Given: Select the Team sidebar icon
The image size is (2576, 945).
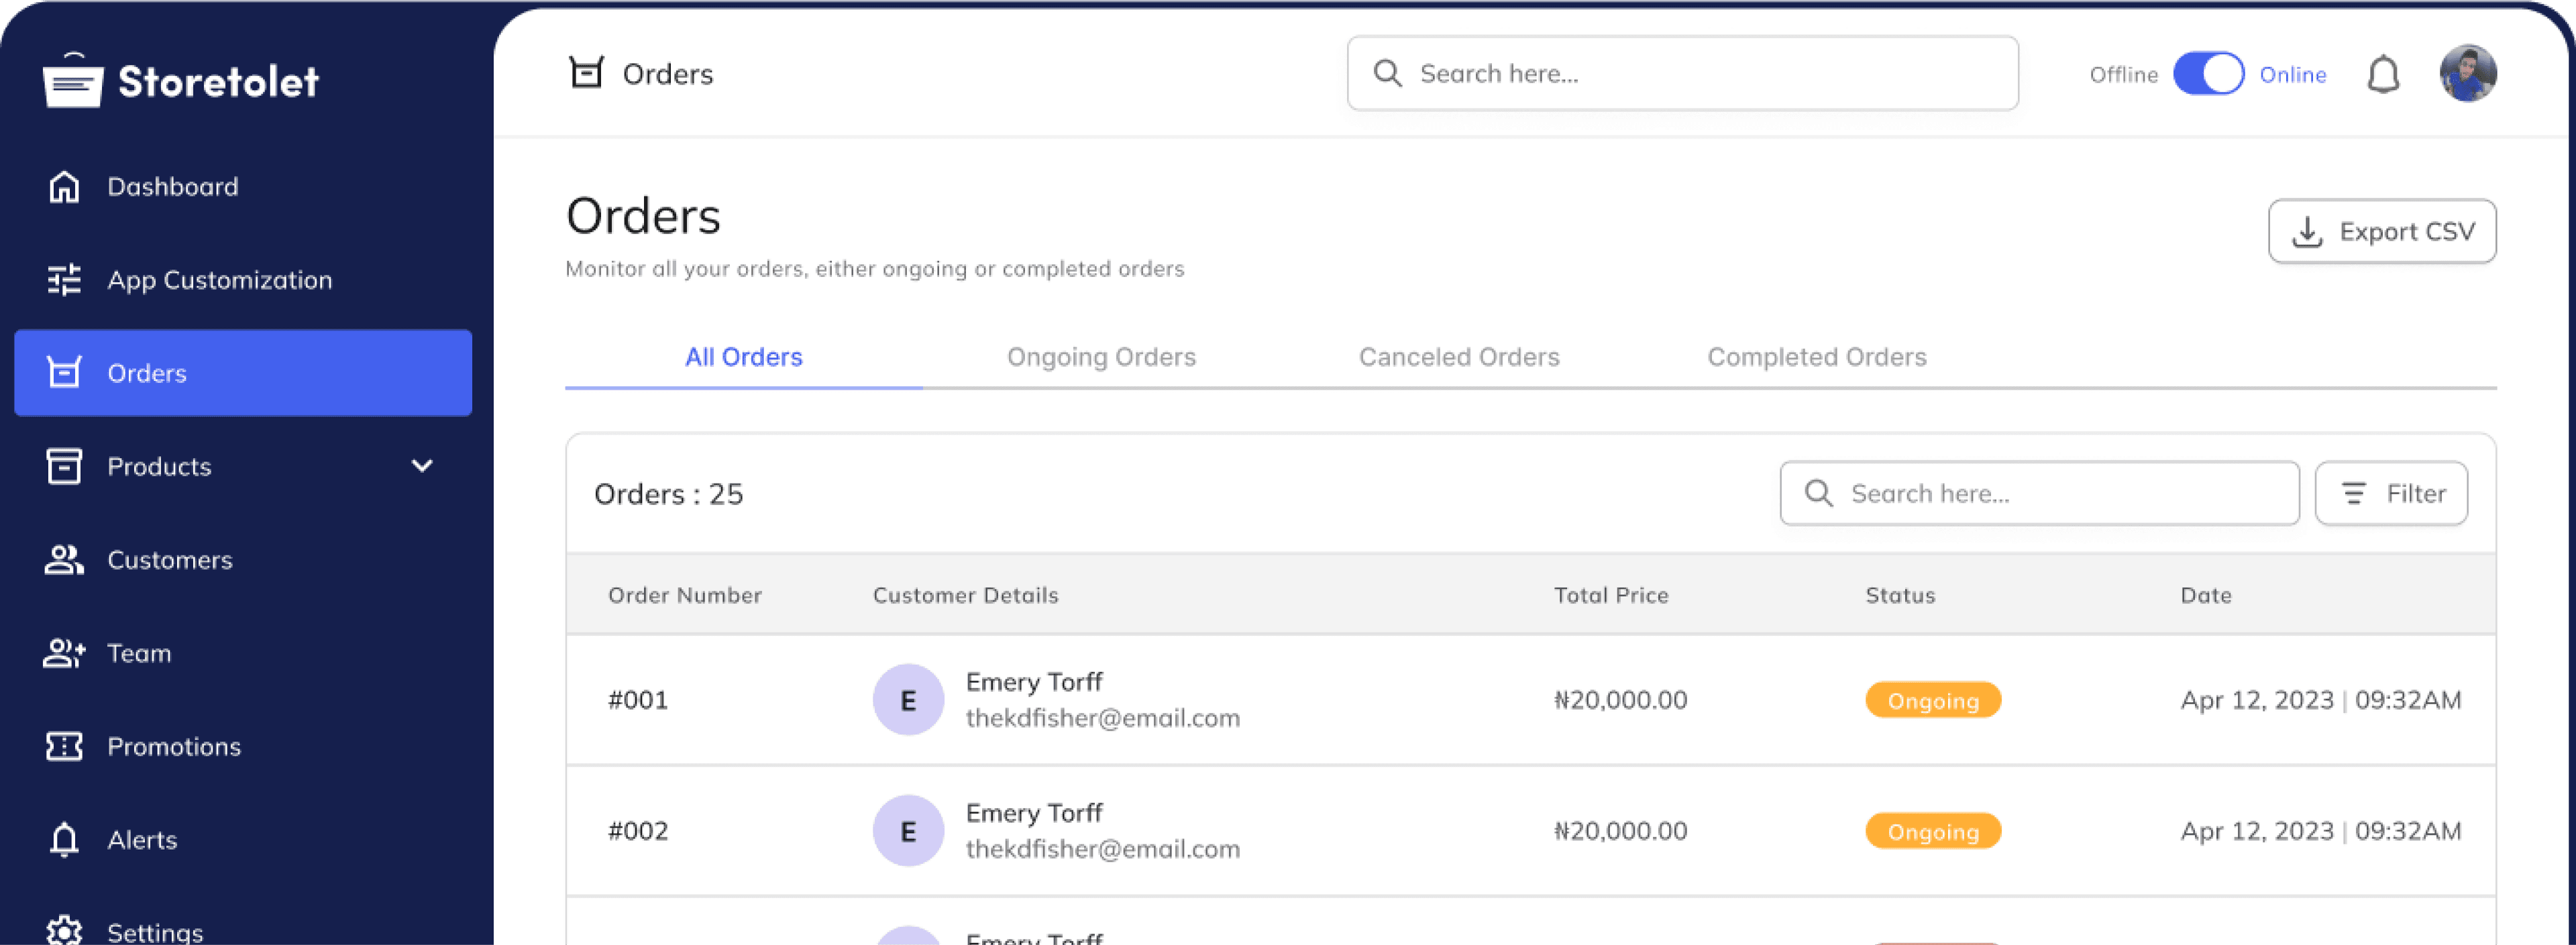Looking at the screenshot, I should pos(63,653).
